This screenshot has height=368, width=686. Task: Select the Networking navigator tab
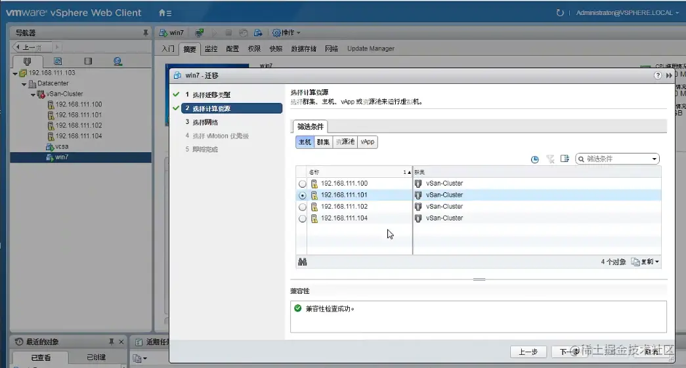click(x=118, y=61)
